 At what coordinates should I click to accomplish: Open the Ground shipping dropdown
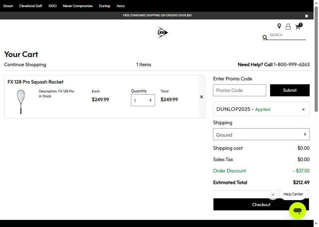(x=261, y=134)
